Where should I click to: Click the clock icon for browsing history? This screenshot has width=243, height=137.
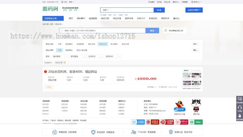point(166,30)
